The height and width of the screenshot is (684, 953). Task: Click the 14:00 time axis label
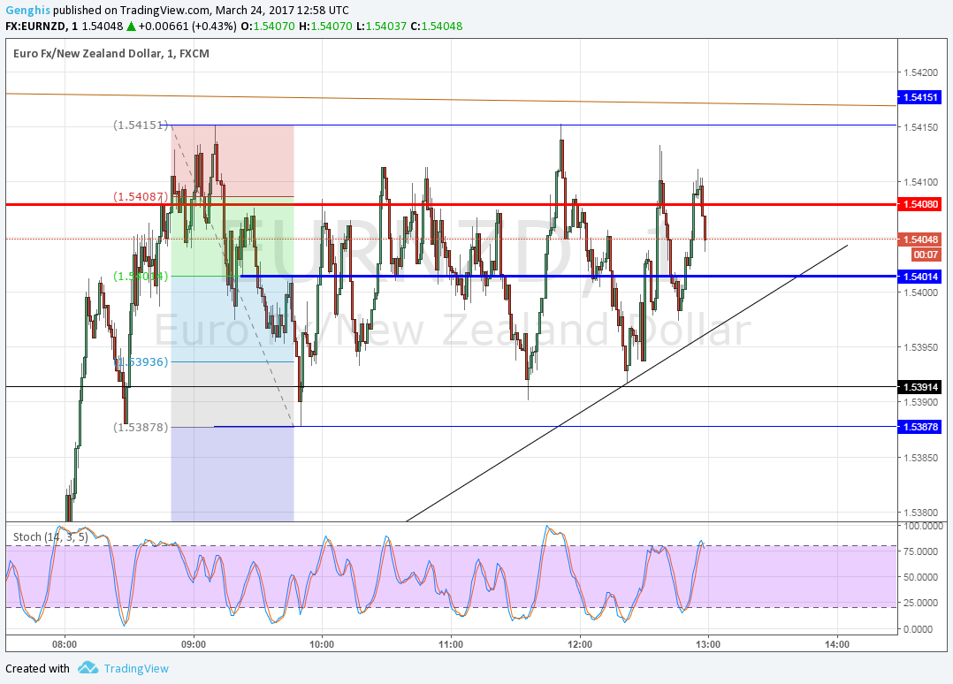click(837, 644)
